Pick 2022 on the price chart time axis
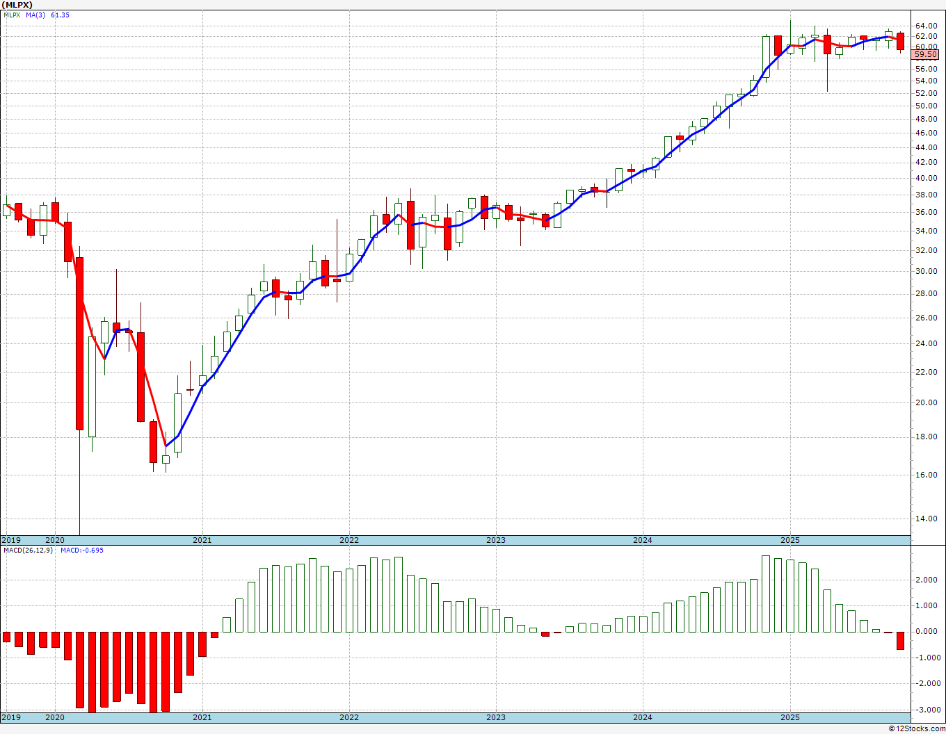This screenshot has height=734, width=946. tap(348, 540)
